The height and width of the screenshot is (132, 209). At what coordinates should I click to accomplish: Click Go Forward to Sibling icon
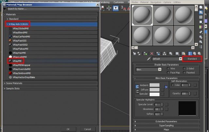(199, 53)
